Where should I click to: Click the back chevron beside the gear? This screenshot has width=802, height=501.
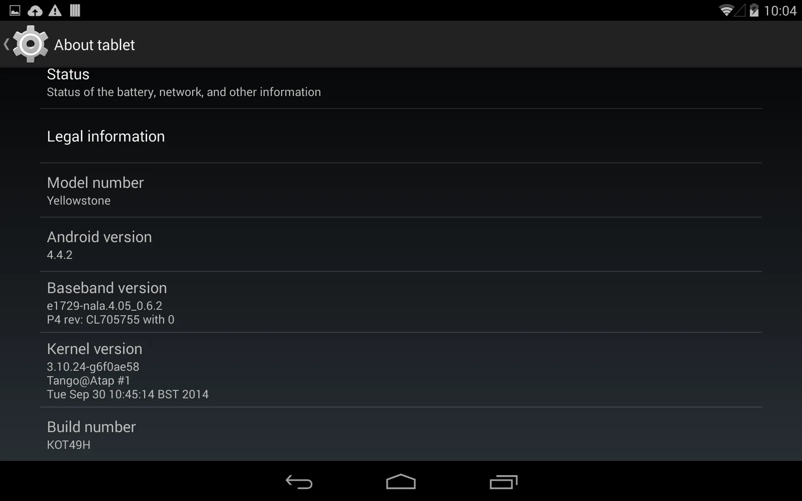point(6,44)
